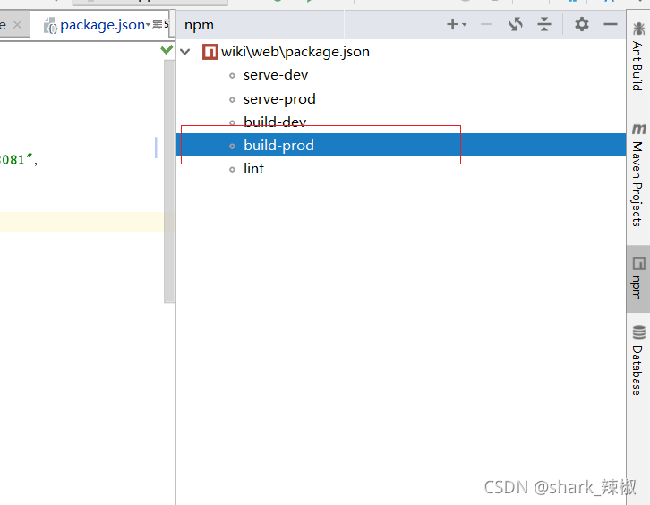Close the partially visible editor tab
The image size is (650, 505).
tap(17, 25)
